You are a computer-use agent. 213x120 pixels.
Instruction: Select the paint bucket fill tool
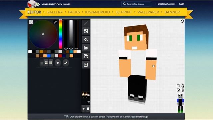[x=86, y=40]
